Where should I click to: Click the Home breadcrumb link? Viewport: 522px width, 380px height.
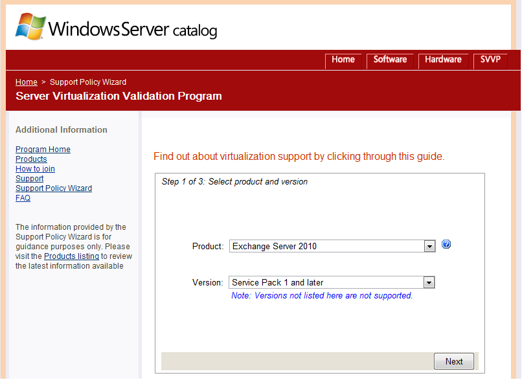[x=26, y=82]
